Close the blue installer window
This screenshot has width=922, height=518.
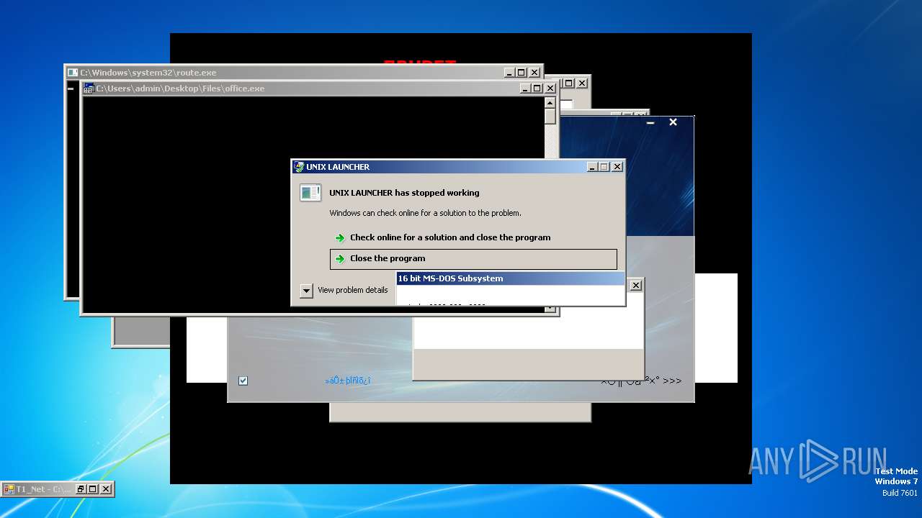click(673, 122)
